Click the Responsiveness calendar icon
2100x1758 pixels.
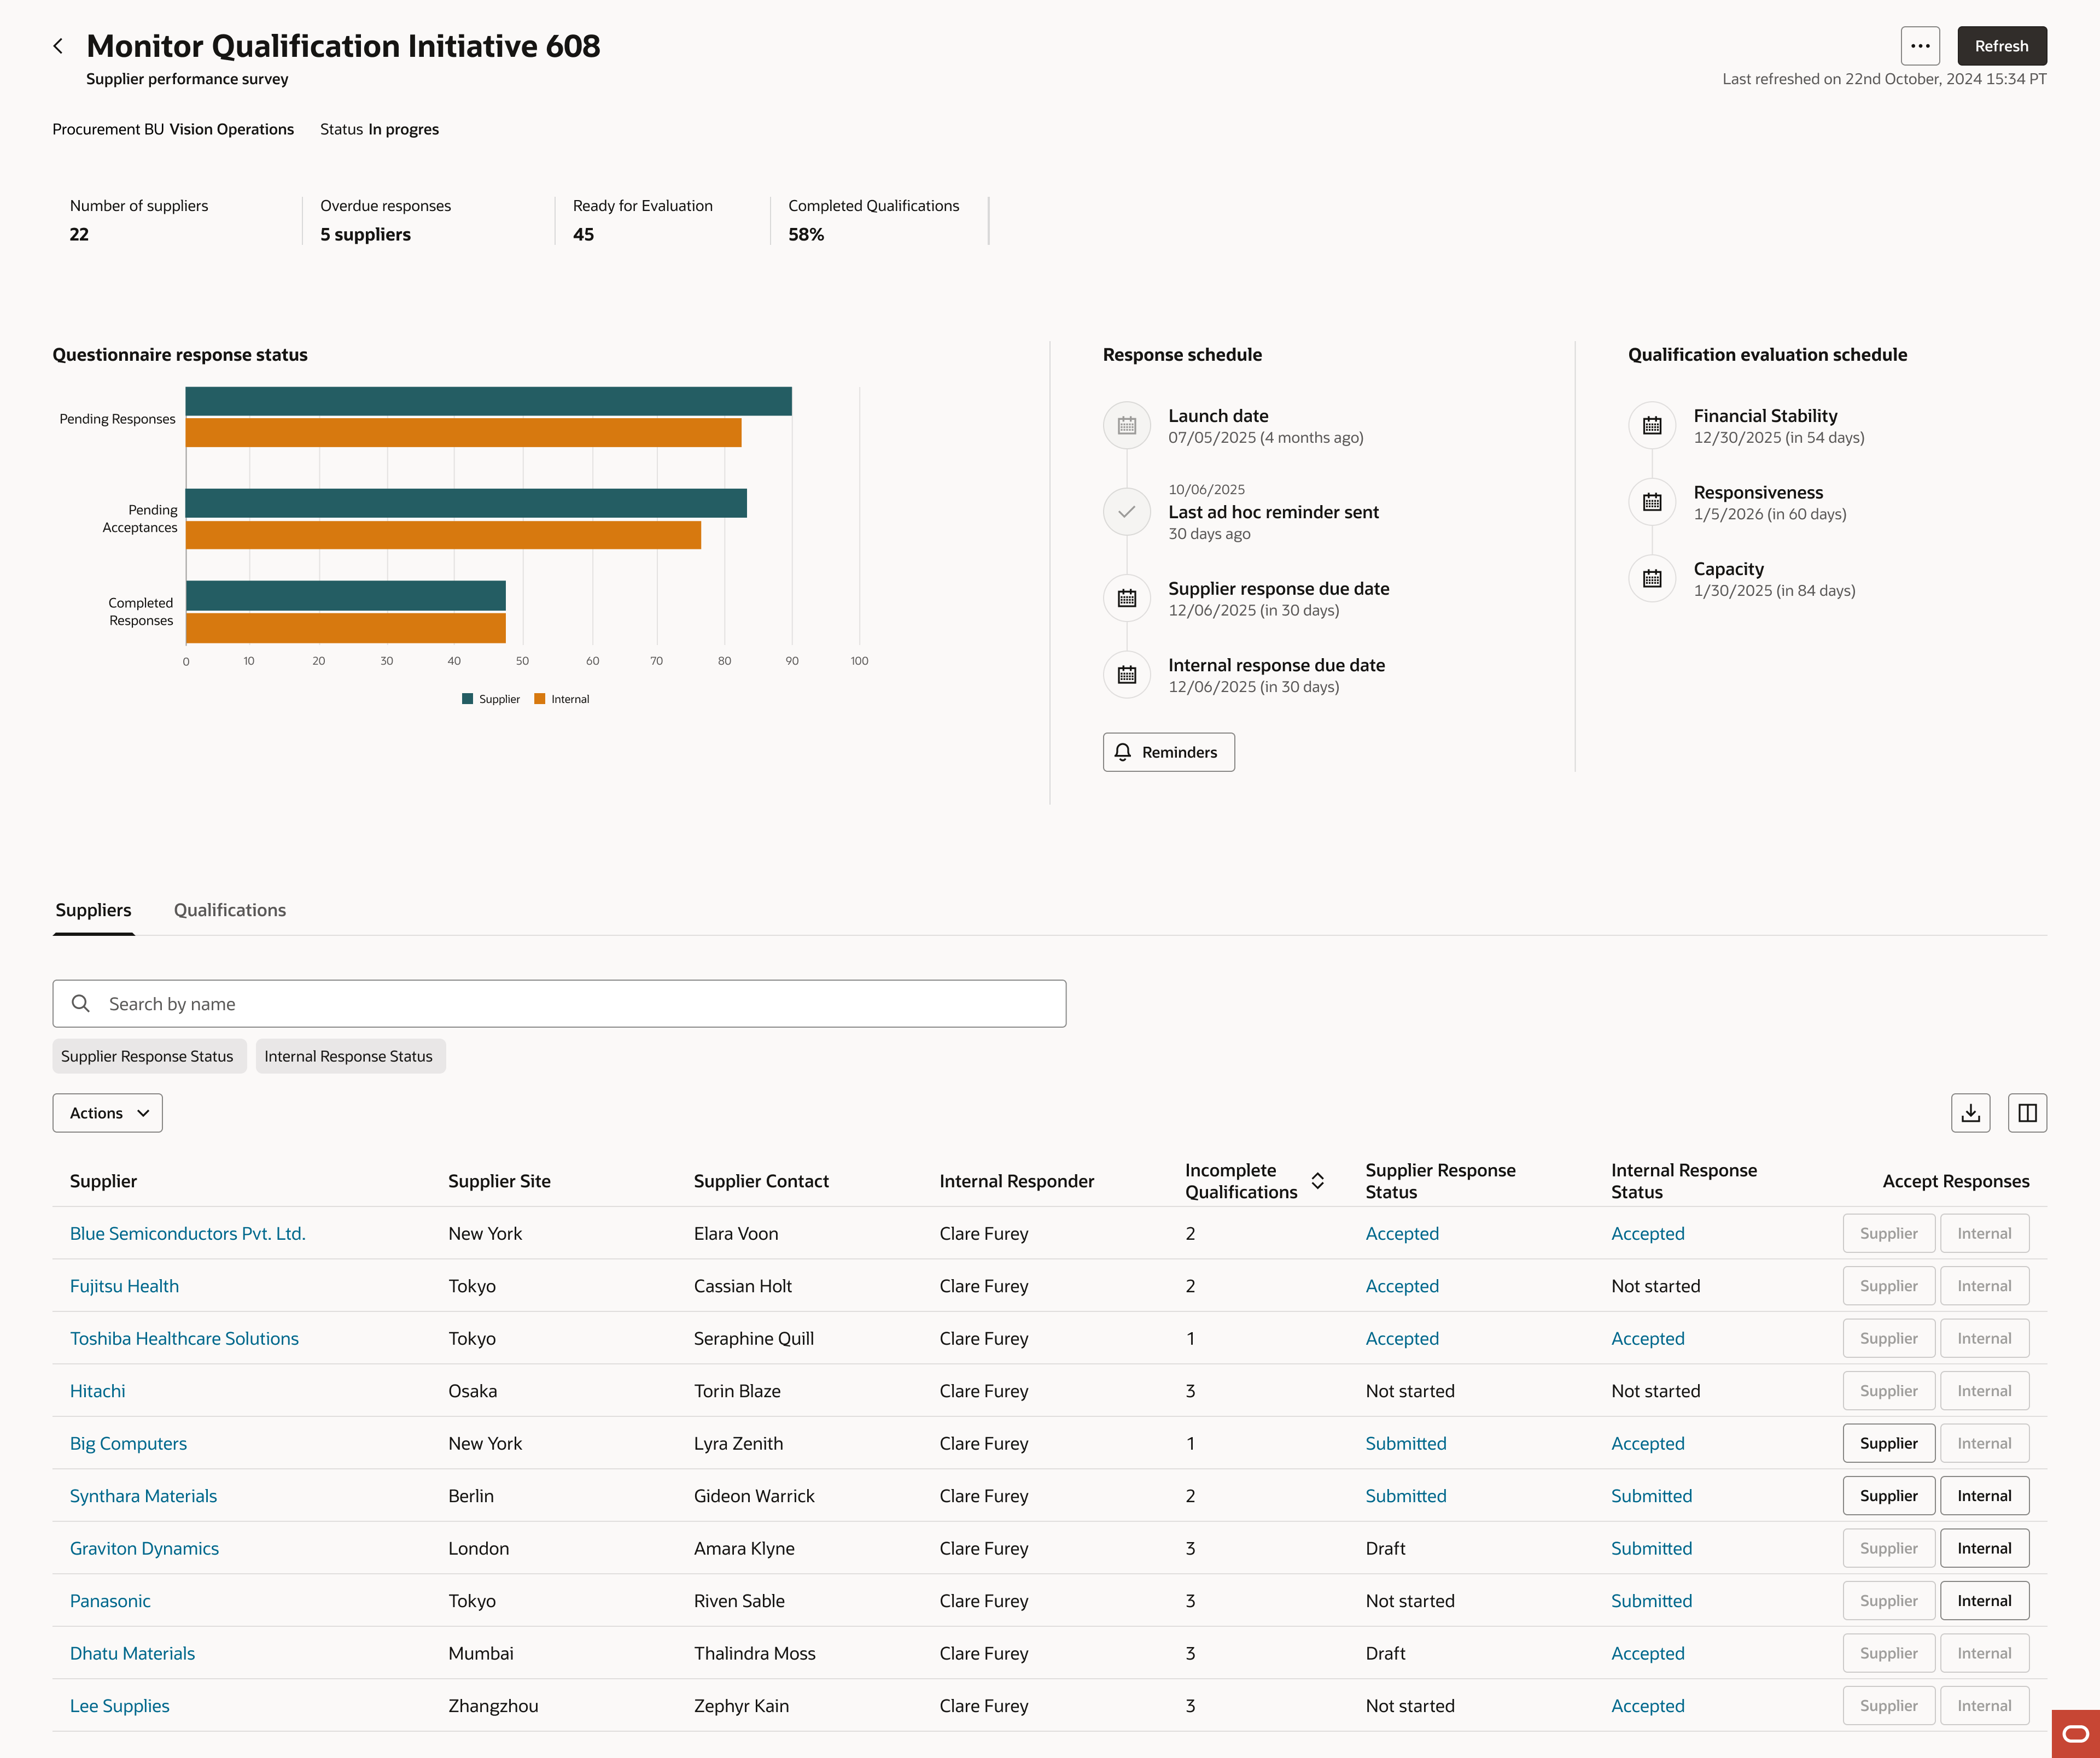(1652, 502)
